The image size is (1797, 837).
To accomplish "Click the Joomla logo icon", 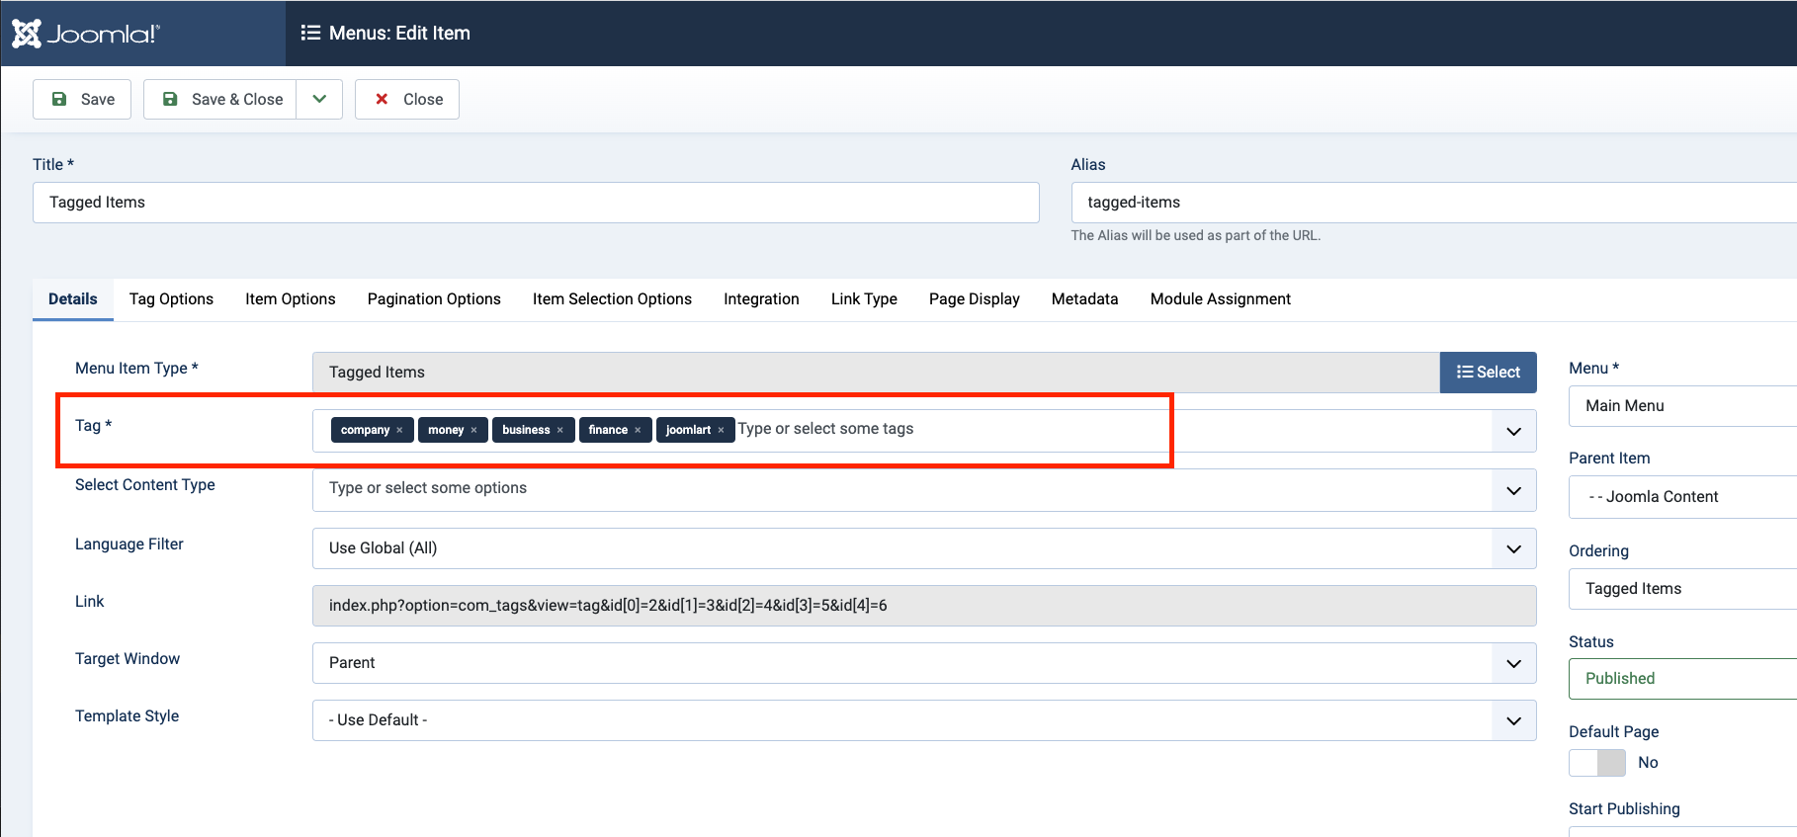I will click(x=27, y=34).
